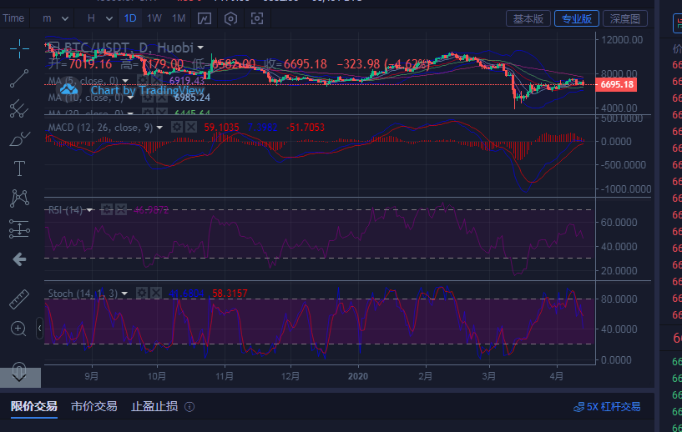Open RSI (14) settings gear
682x432 pixels.
[107, 209]
